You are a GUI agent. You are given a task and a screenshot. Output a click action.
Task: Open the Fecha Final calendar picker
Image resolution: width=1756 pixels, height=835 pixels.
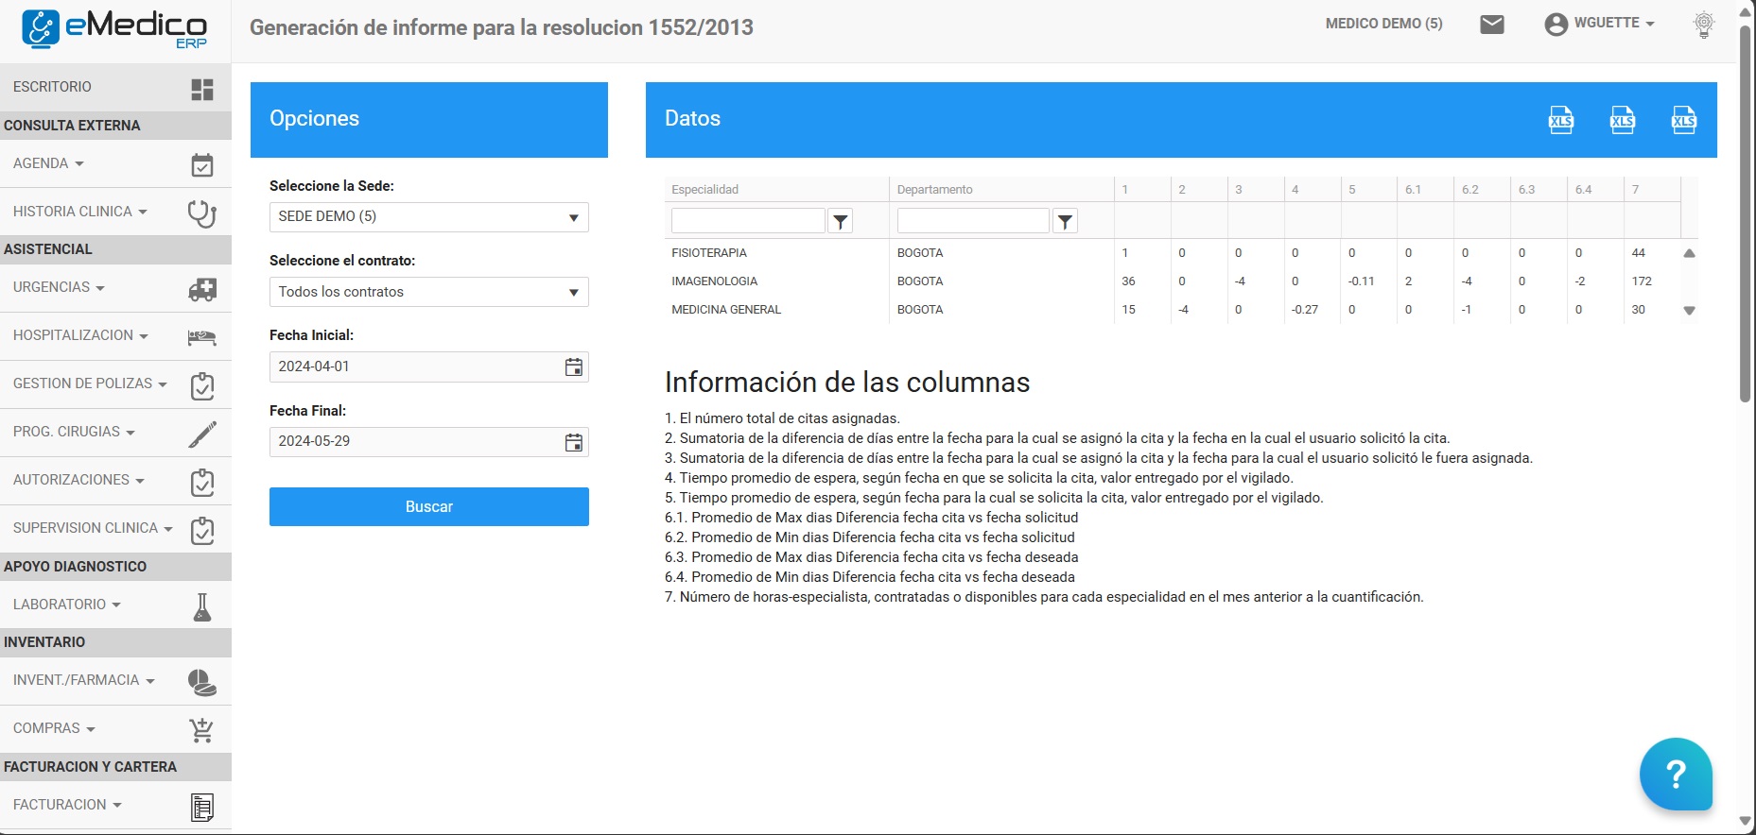574,442
